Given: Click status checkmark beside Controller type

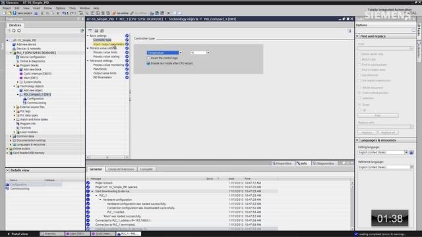Looking at the screenshot, I should tap(127, 39).
